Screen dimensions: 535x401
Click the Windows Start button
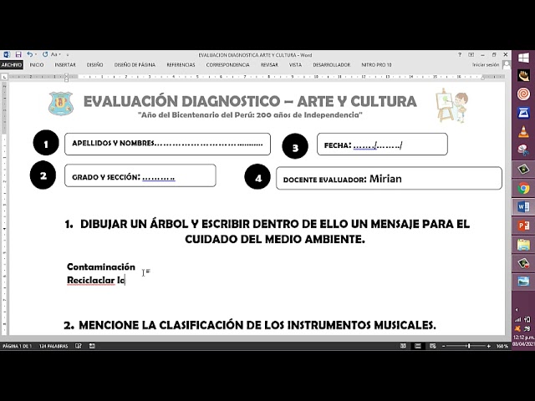(523, 58)
